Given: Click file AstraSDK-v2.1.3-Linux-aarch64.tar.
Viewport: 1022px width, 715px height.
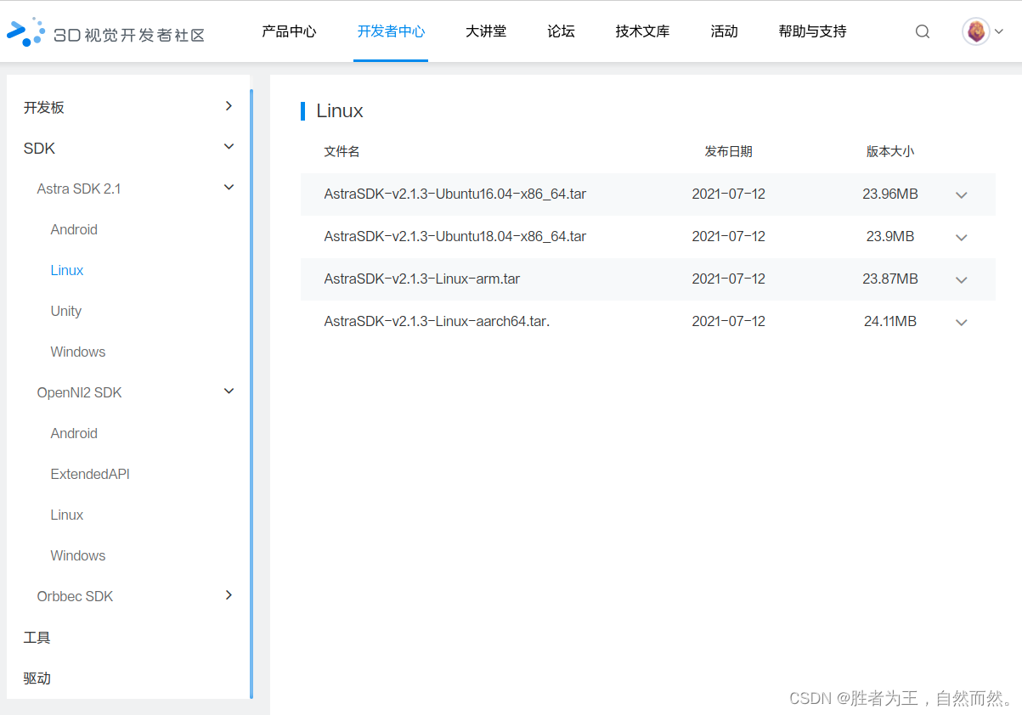Looking at the screenshot, I should coord(437,321).
